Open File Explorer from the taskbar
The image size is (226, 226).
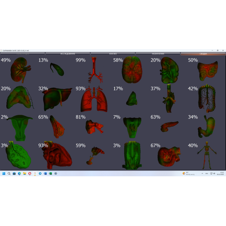click(24, 174)
